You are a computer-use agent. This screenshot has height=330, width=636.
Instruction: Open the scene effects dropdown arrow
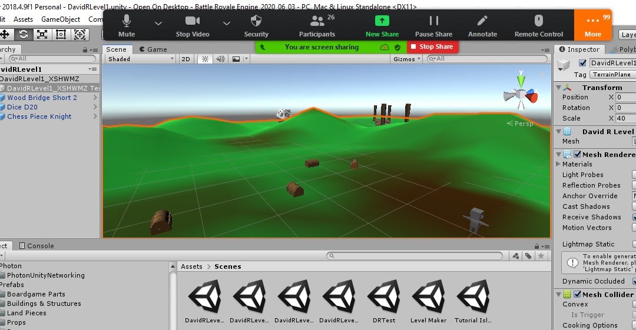pos(246,59)
